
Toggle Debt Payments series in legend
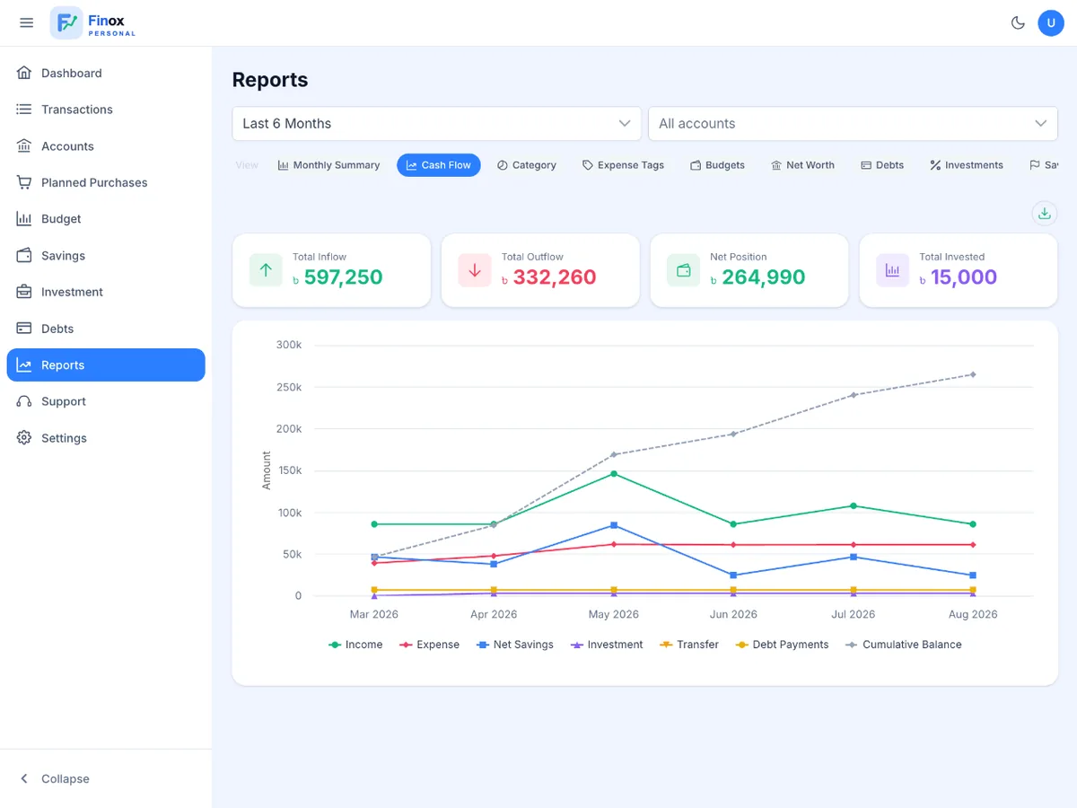pyautogui.click(x=782, y=645)
